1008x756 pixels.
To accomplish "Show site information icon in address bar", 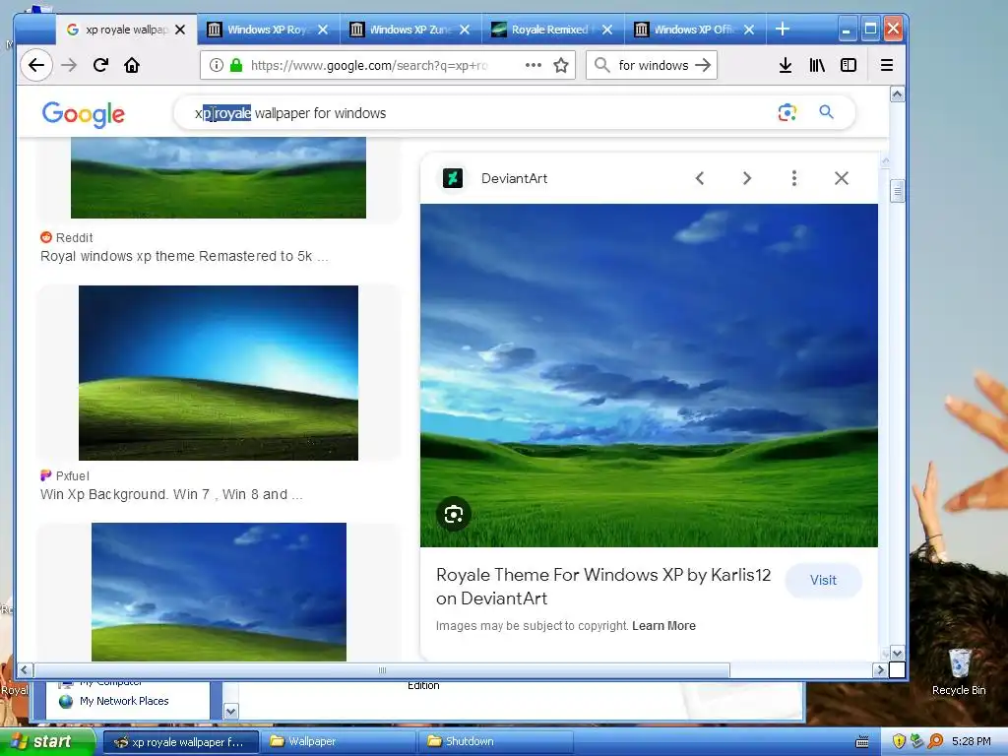I will click(217, 65).
